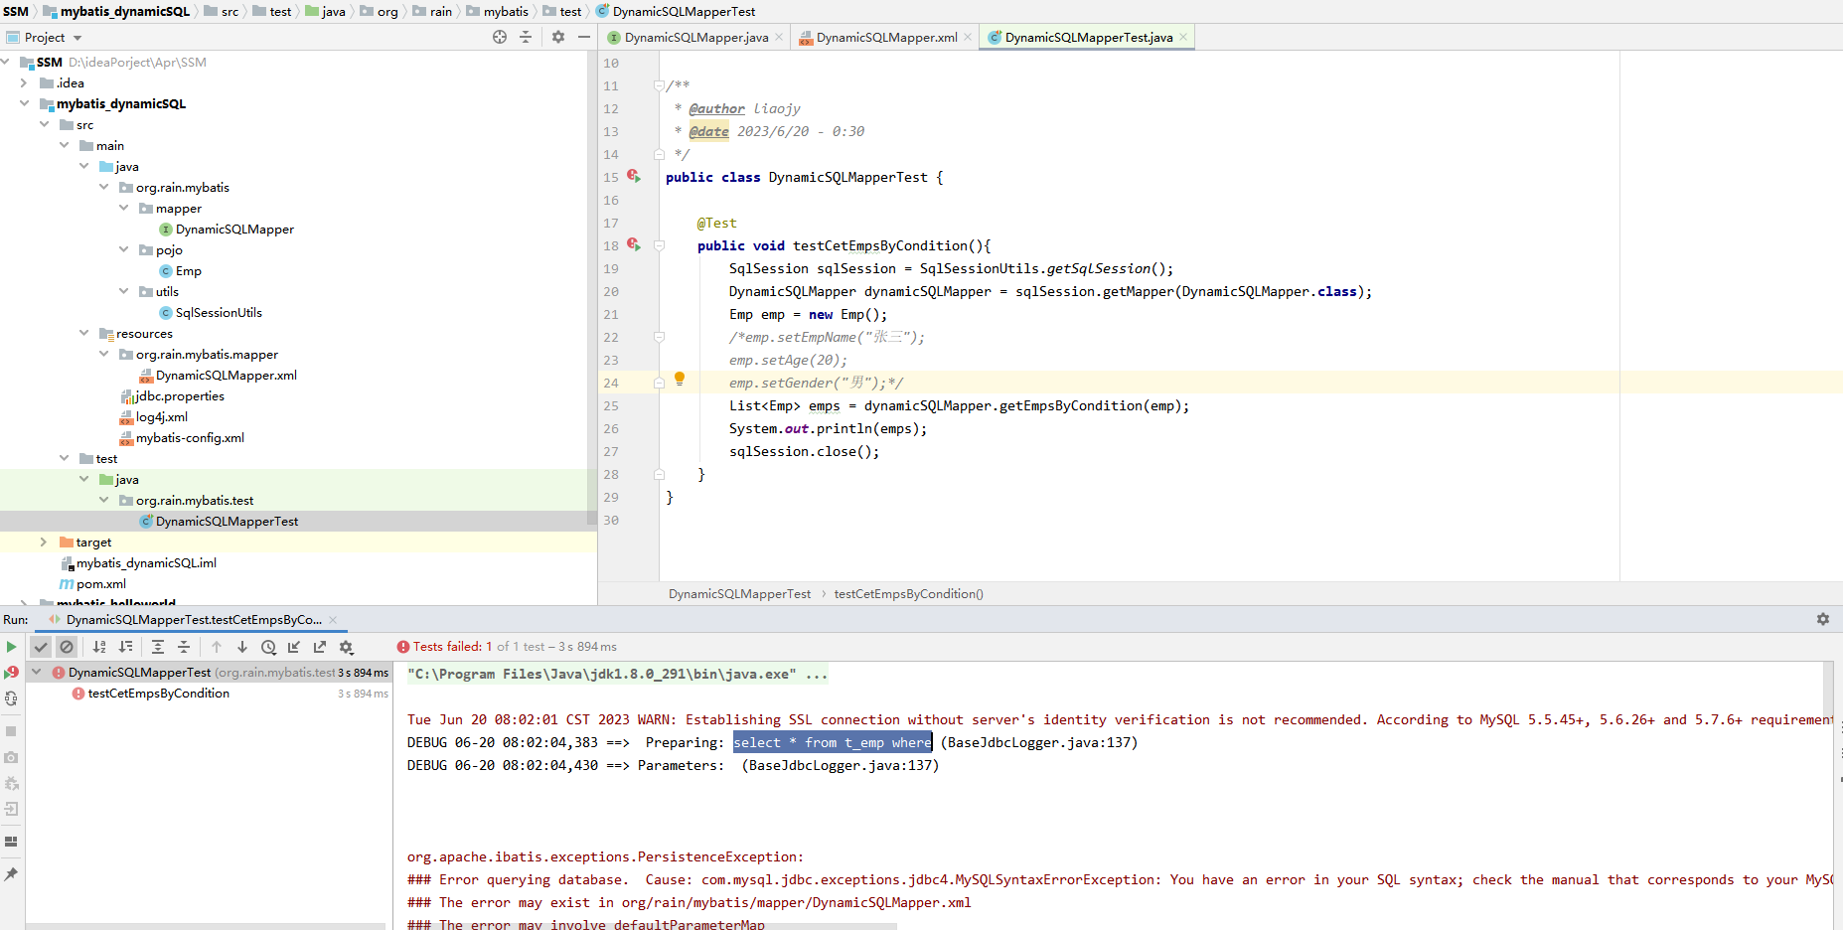Viewport: 1843px width, 930px height.
Task: Click the Stop process square icon
Action: tap(11, 731)
